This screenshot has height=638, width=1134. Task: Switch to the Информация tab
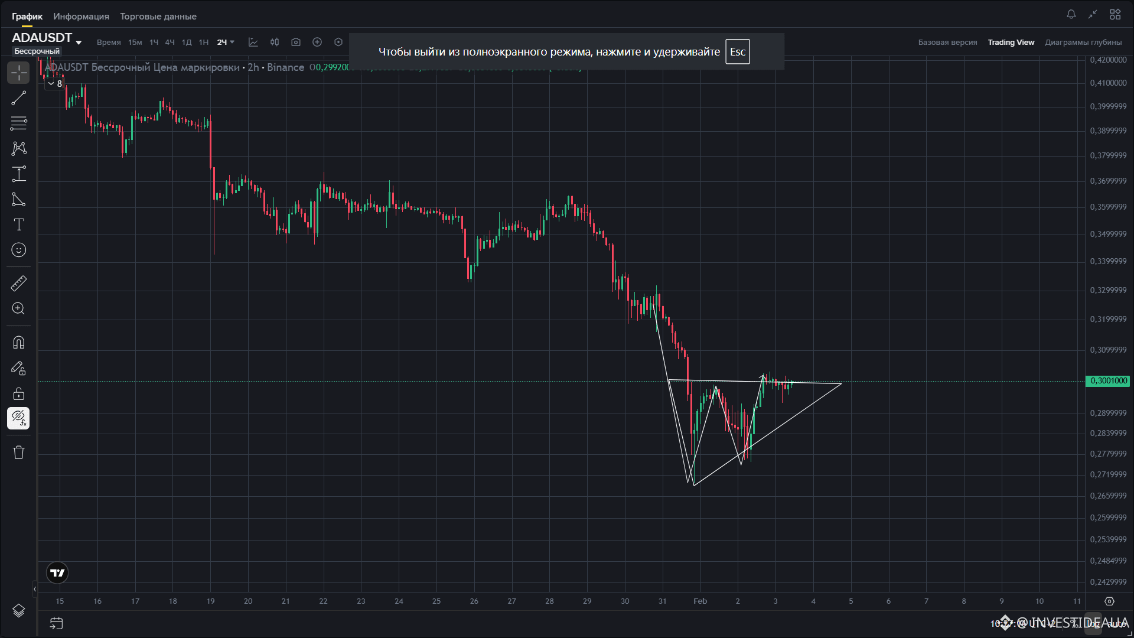coord(81,17)
